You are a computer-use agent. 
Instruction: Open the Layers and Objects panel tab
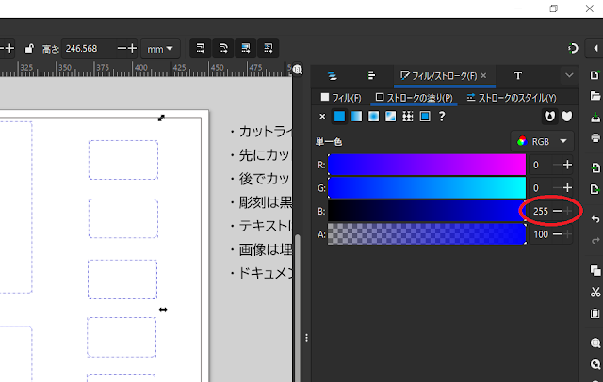(333, 75)
